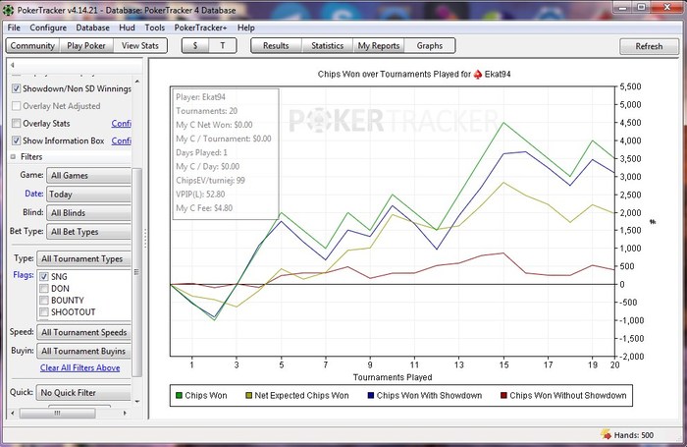Screen dimensions: 687x447
Task: Open the Configure menu
Action: pyautogui.click(x=48, y=28)
